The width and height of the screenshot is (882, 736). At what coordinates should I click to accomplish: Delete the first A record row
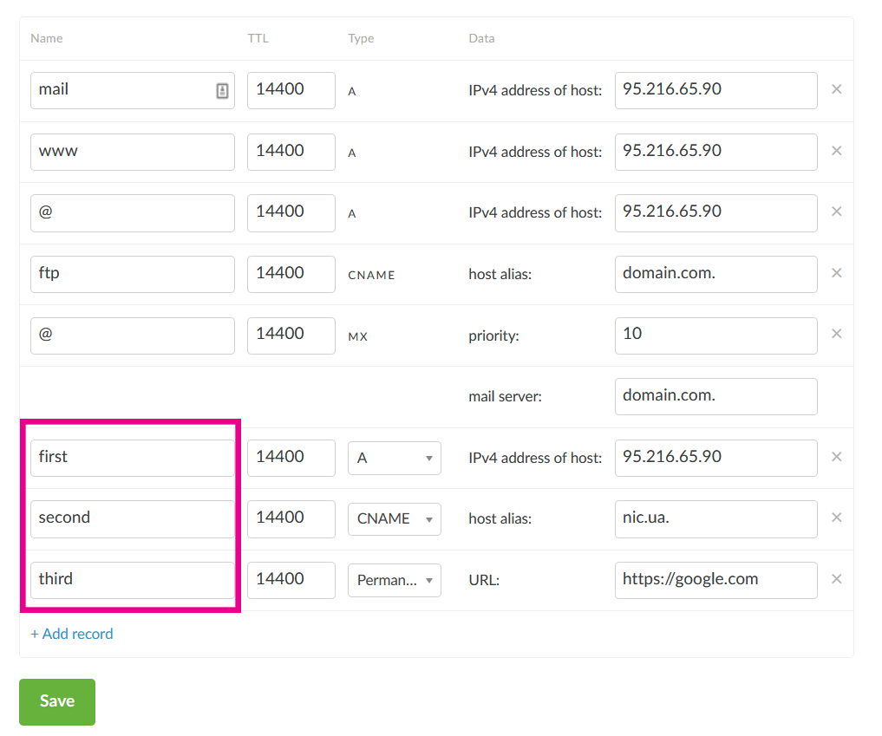836,457
